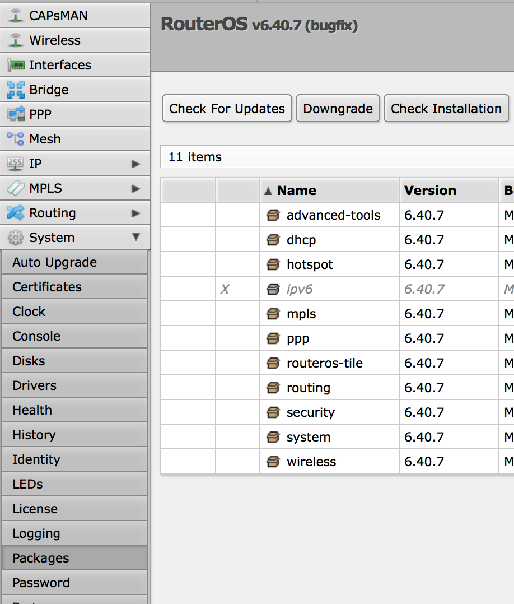
Task: Select the wireless package name
Action: (x=311, y=462)
